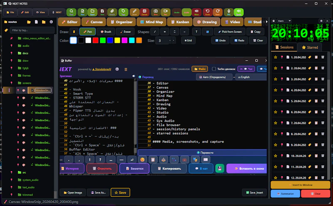Click the settings gear in the Buffer window
The height and width of the screenshot is (206, 333).
click(117, 69)
